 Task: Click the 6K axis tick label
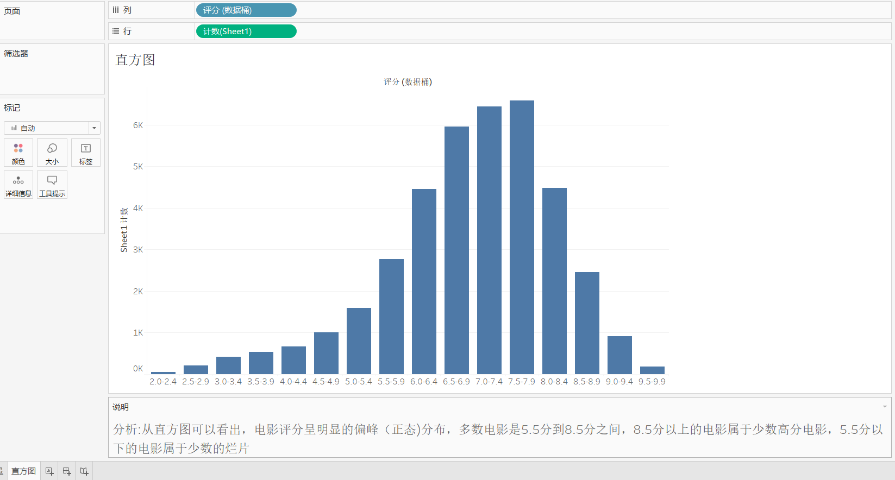point(138,125)
